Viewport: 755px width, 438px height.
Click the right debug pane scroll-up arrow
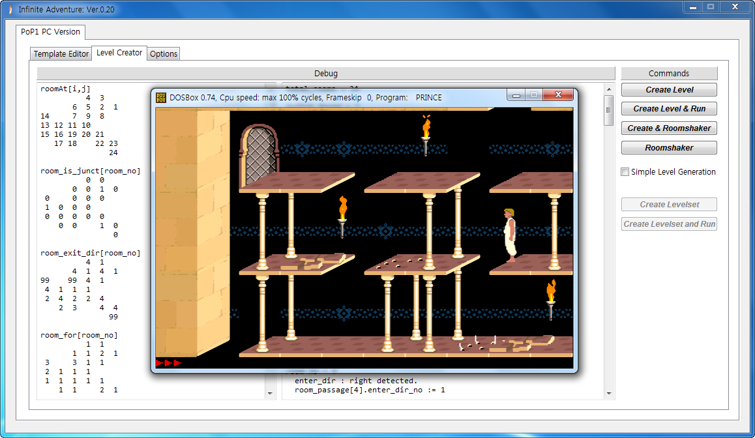pyautogui.click(x=608, y=89)
